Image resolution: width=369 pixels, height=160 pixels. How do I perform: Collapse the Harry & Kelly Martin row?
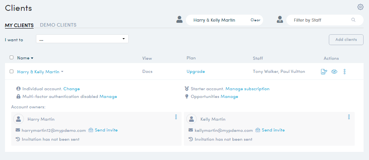(62, 72)
